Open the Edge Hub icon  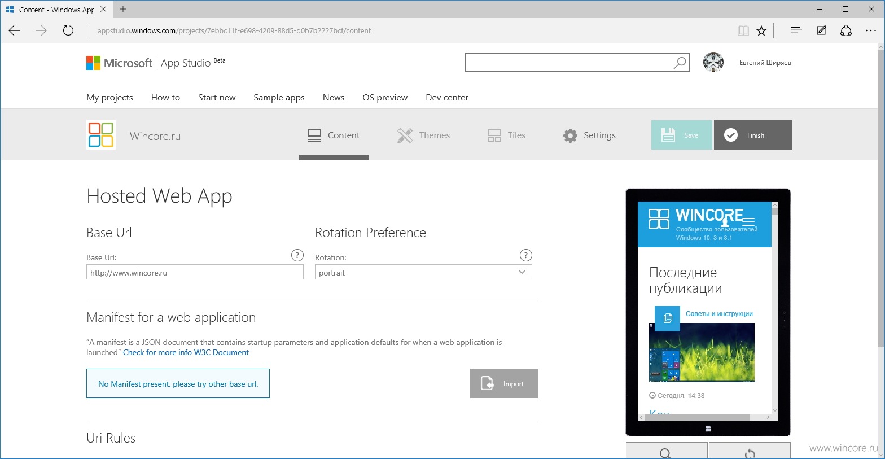tap(796, 30)
